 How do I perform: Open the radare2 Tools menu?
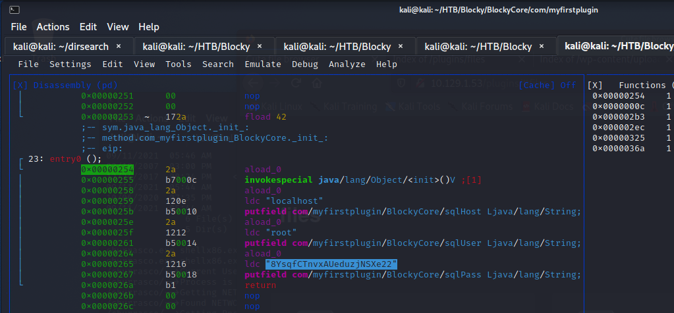pos(179,64)
